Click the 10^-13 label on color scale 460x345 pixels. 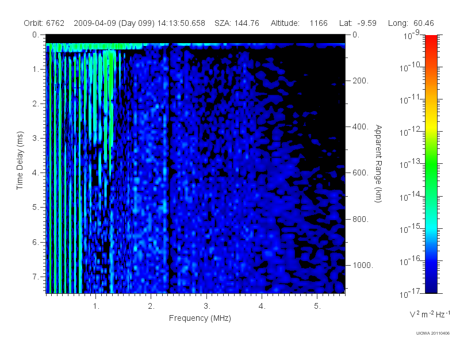tap(411, 163)
